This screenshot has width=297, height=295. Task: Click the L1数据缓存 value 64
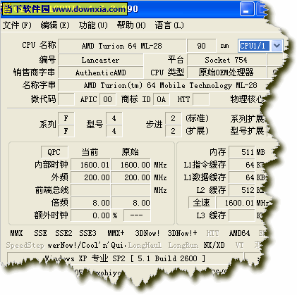pyautogui.click(x=242, y=177)
